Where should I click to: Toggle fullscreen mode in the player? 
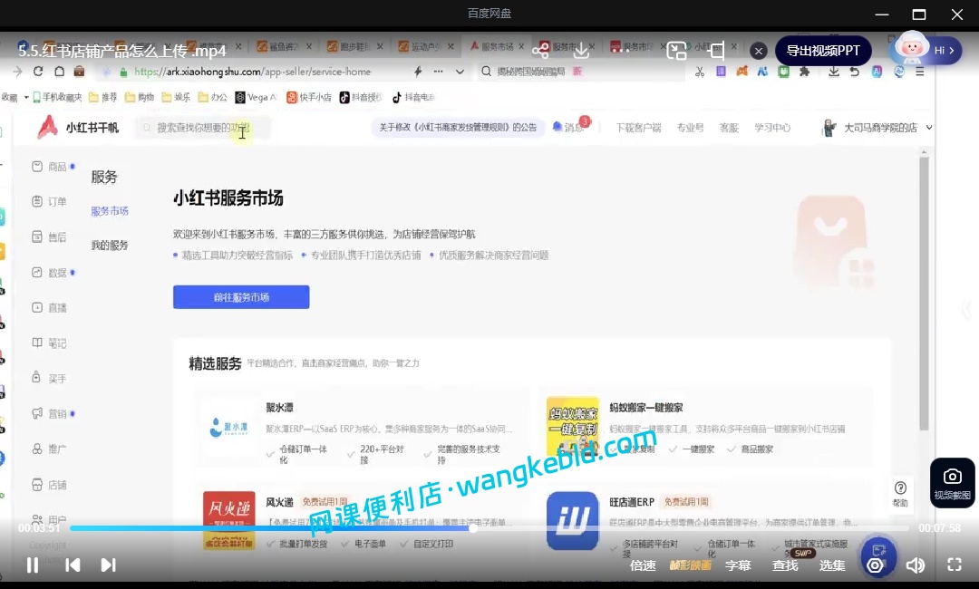click(x=954, y=565)
